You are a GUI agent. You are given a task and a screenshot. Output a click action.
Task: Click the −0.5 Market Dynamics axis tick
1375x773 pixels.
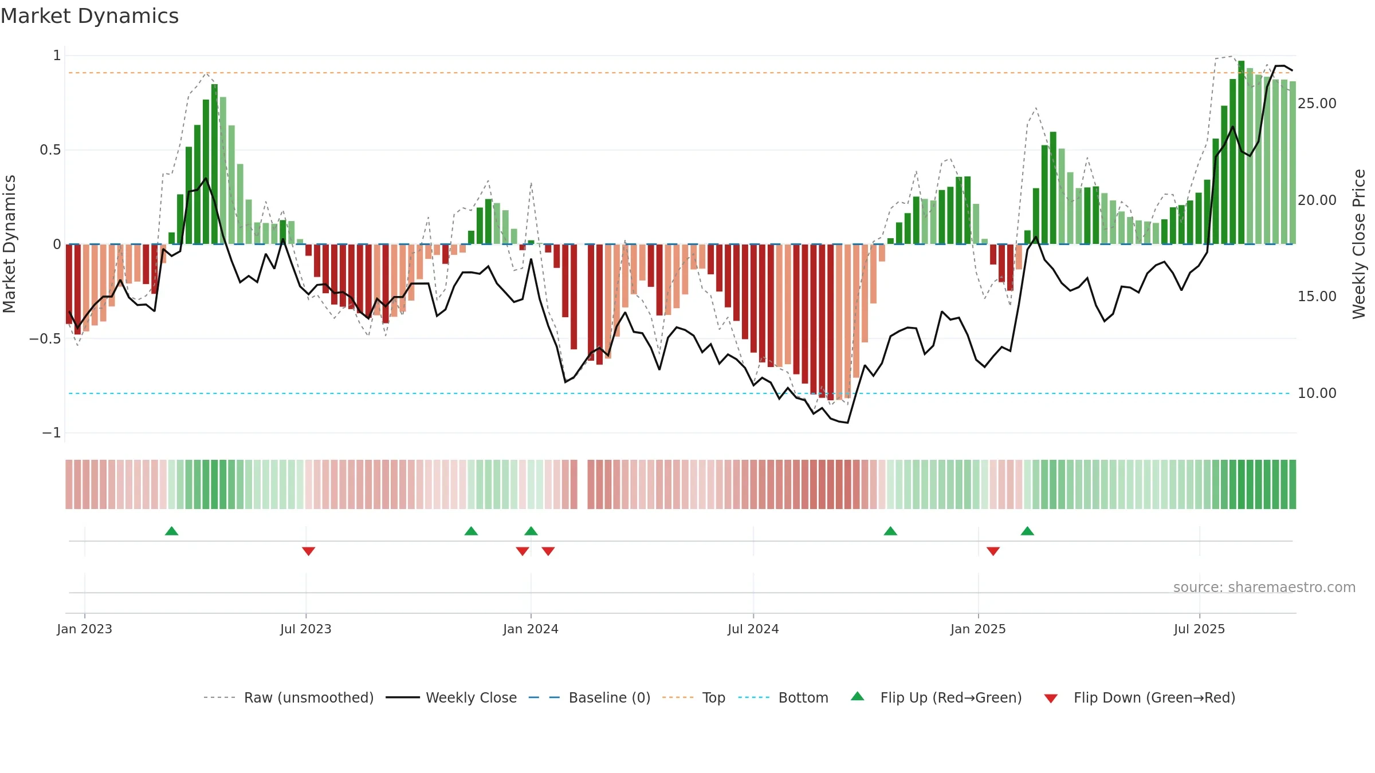coord(45,338)
